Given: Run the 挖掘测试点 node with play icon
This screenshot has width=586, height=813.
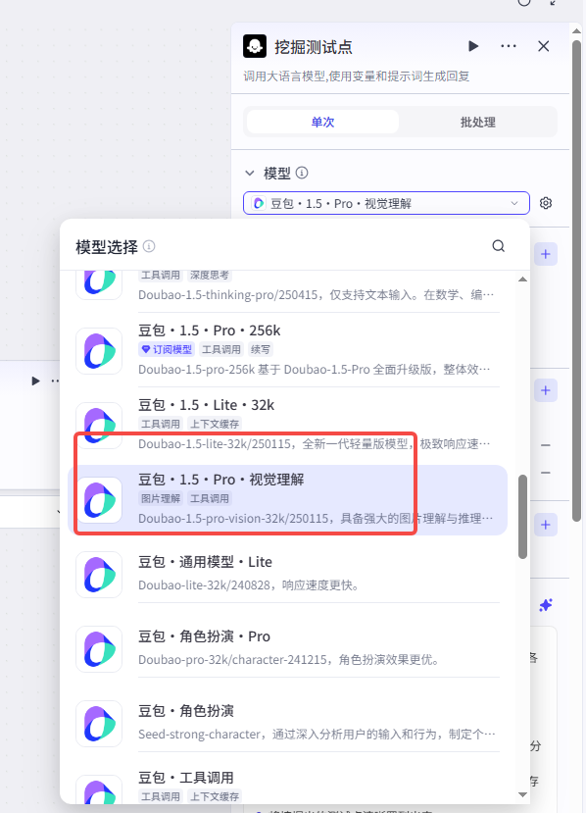Looking at the screenshot, I should [473, 46].
